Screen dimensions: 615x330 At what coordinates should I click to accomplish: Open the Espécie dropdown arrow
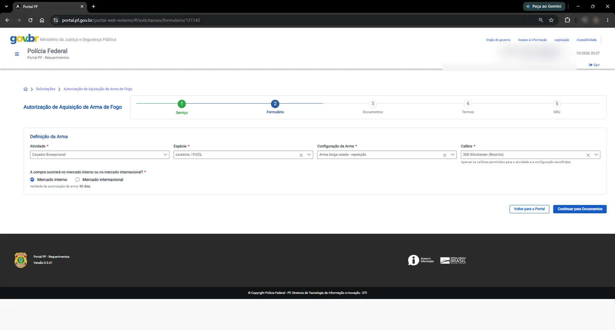pyautogui.click(x=309, y=155)
